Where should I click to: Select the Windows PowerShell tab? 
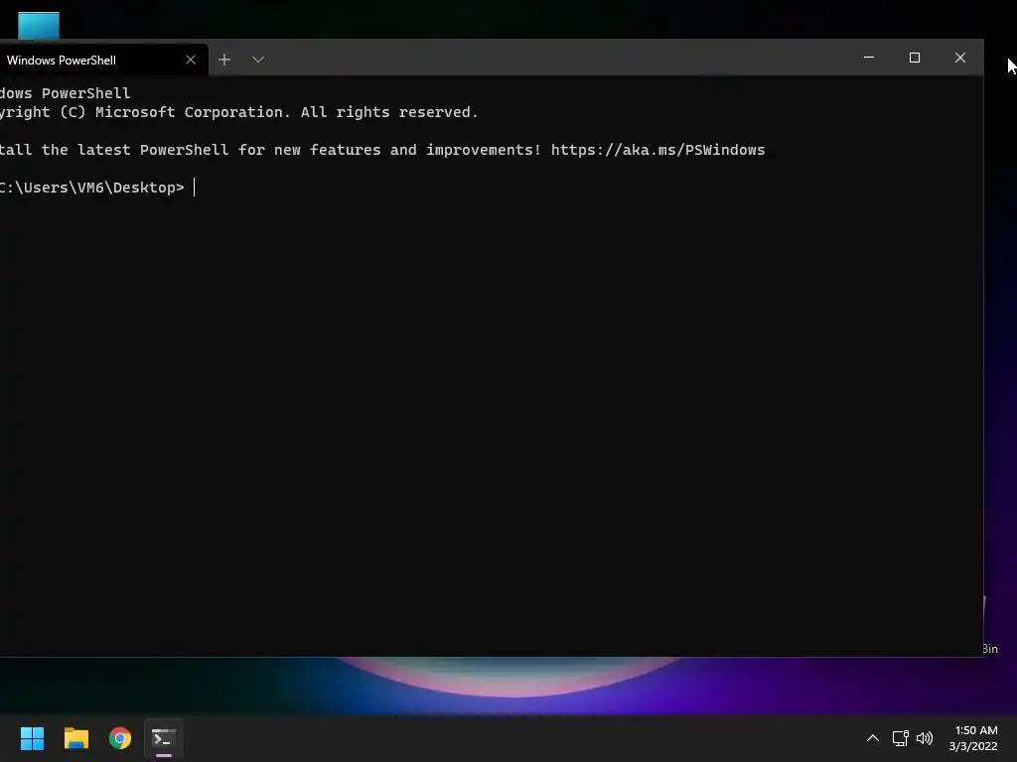[x=103, y=60]
